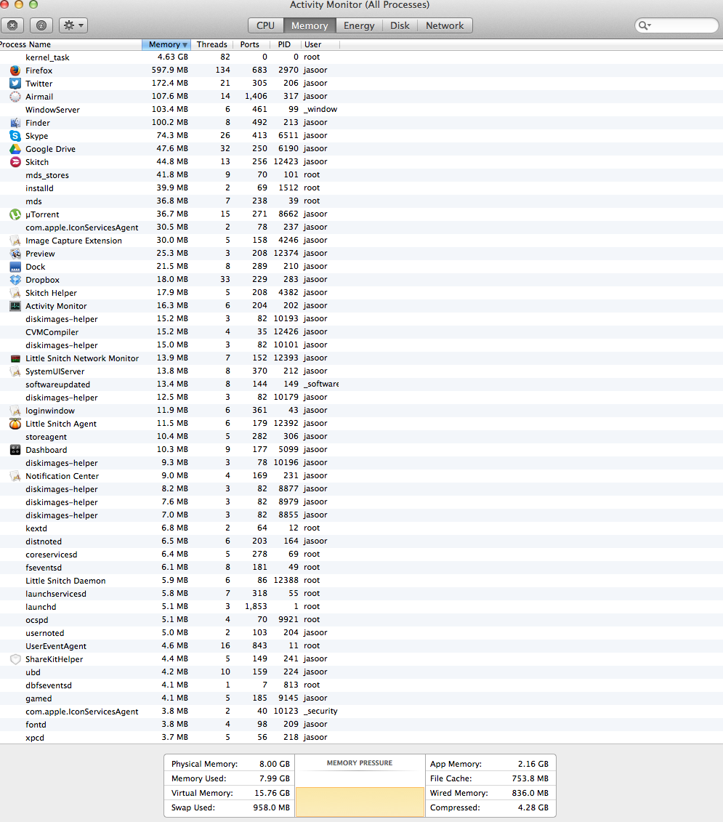Click the Twitter process icon

(15, 84)
